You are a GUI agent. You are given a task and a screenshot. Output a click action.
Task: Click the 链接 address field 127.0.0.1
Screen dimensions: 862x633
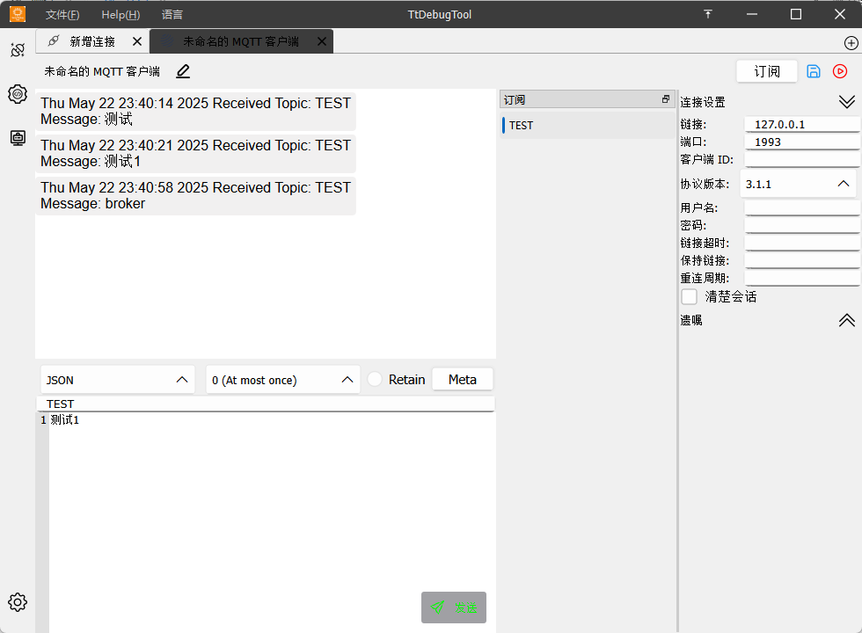click(802, 124)
